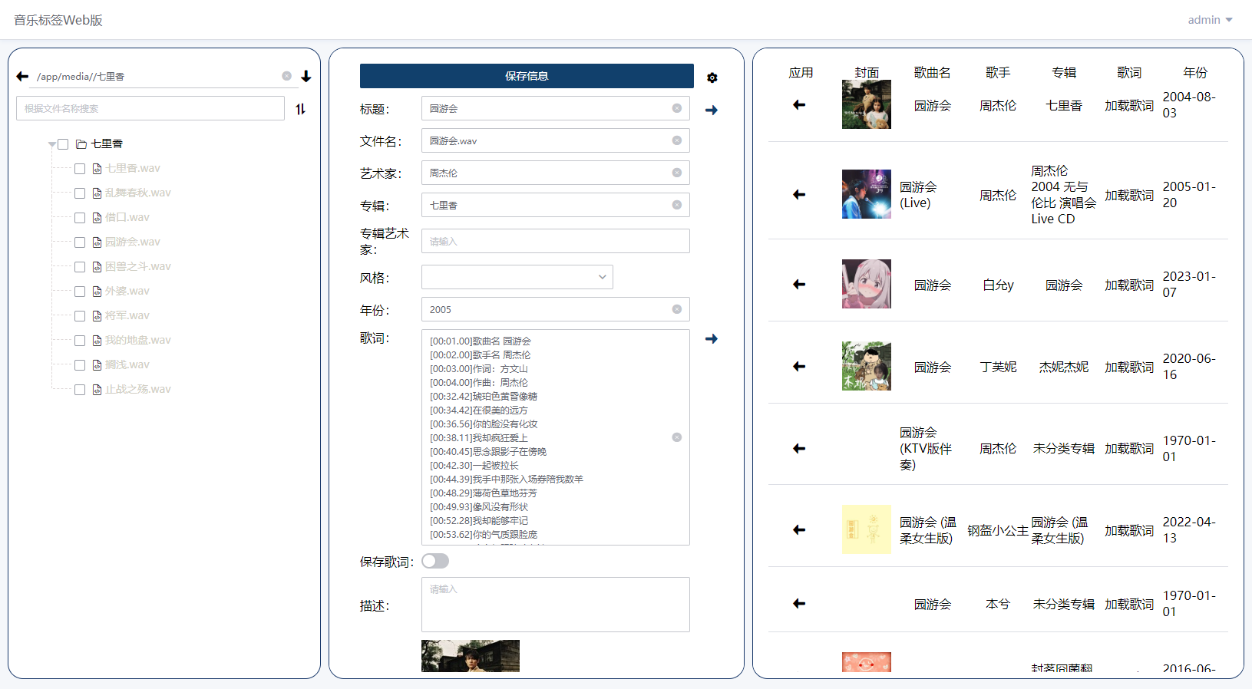Screen dimensions: 1252x689
Task: Open settings gear next to Save button
Action: (x=712, y=77)
